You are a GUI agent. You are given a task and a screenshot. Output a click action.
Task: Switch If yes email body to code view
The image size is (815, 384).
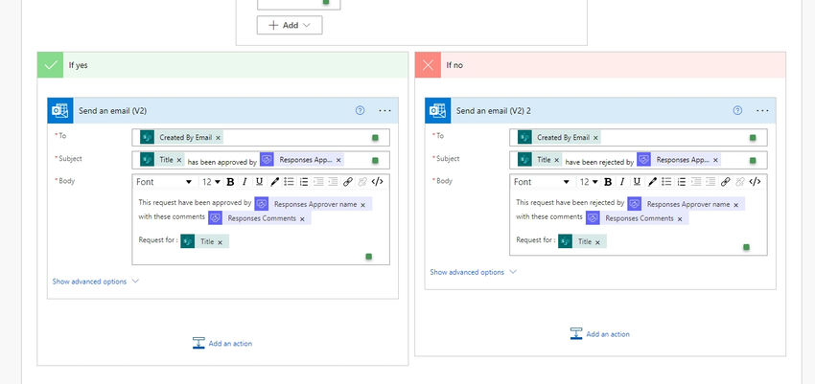point(378,182)
